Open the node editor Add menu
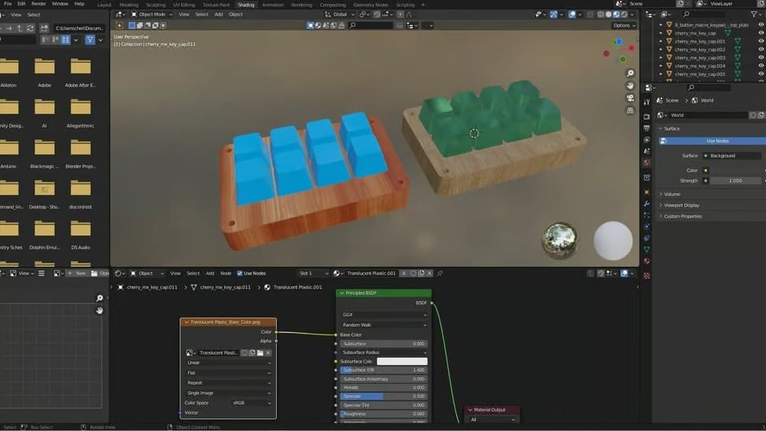 pyautogui.click(x=210, y=274)
